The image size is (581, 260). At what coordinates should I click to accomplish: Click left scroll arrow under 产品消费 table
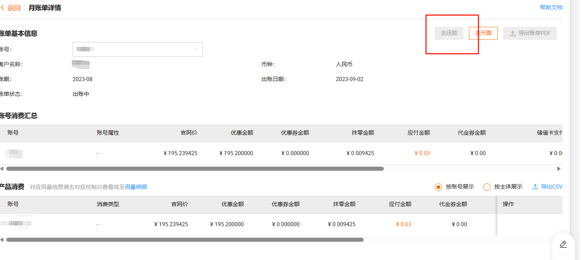pos(2,240)
